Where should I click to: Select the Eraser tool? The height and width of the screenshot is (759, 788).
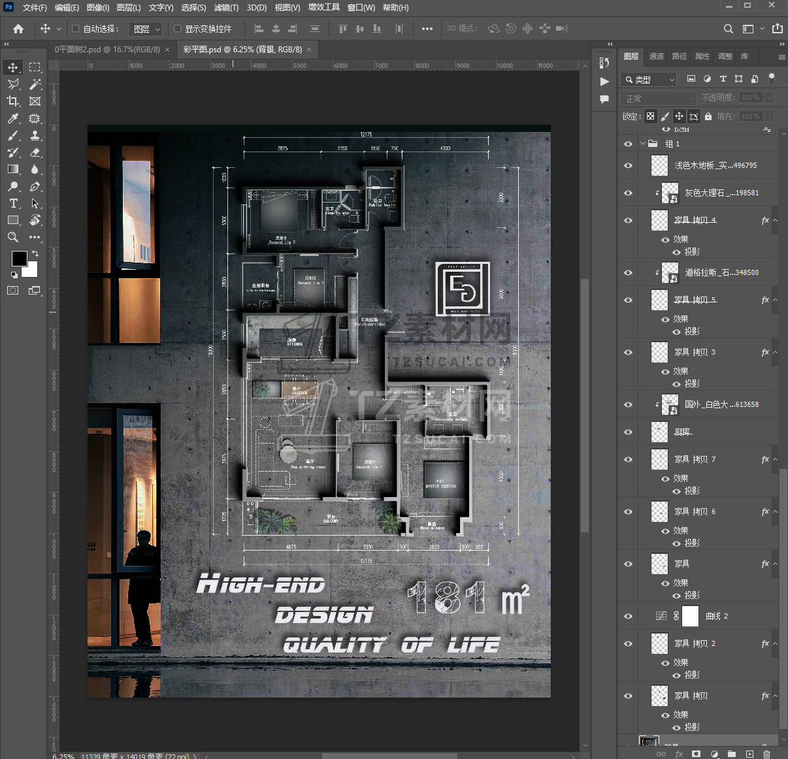[x=35, y=152]
